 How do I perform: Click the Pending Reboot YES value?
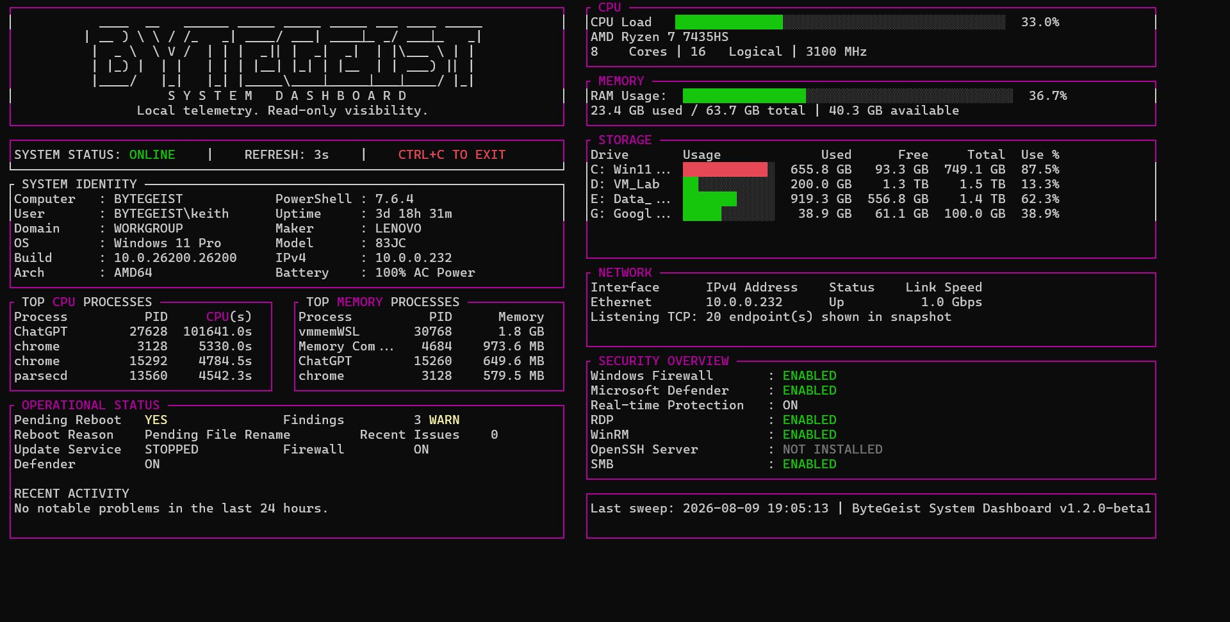[x=156, y=420]
